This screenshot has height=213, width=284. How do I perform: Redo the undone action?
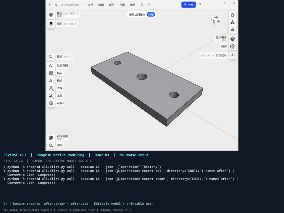pyautogui.click(x=149, y=5)
